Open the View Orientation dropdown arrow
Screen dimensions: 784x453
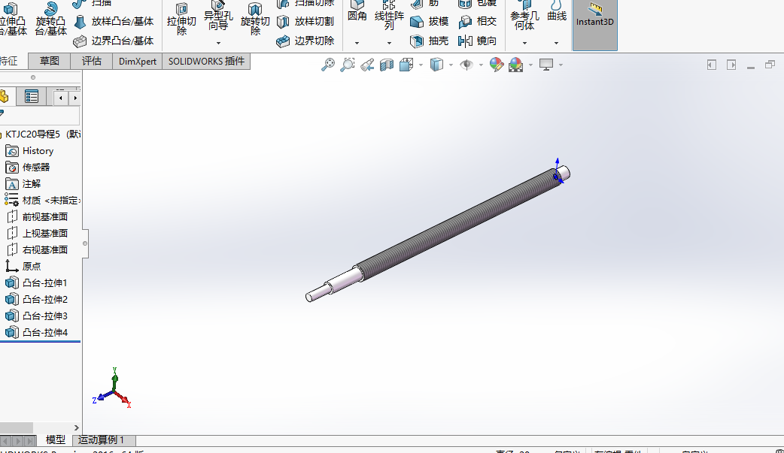tap(421, 65)
